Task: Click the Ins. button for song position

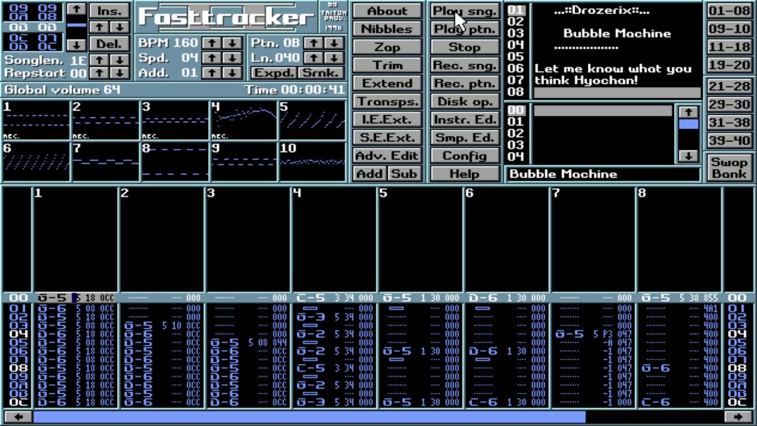Action: [109, 10]
